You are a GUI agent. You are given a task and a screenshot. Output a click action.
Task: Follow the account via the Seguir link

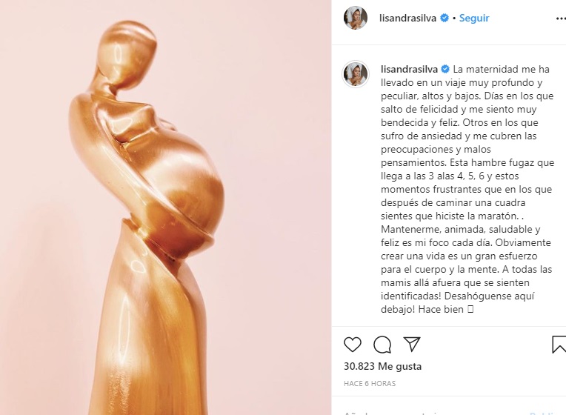[x=474, y=18]
